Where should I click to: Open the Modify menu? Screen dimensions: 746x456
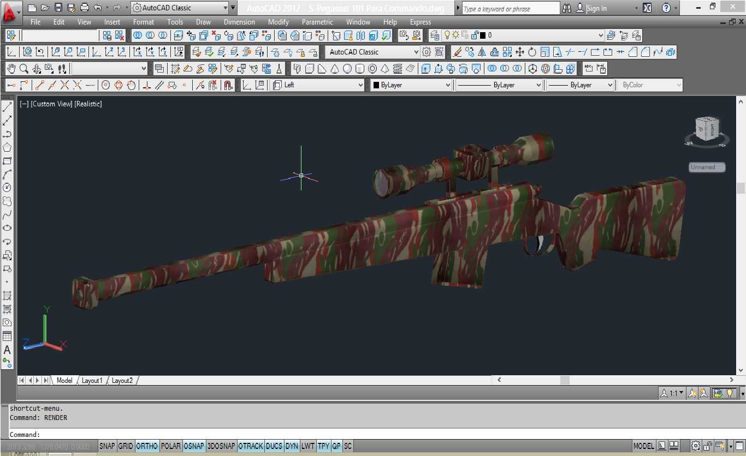279,22
